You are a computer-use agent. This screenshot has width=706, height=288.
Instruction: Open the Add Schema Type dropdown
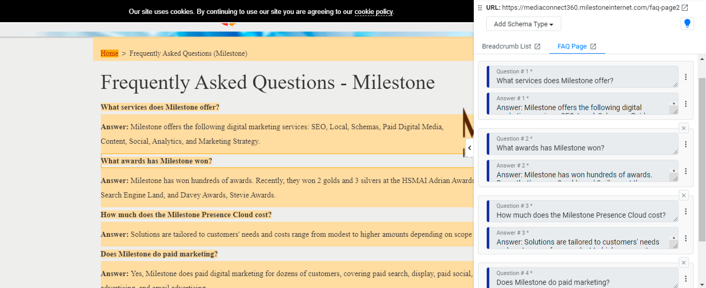pyautogui.click(x=523, y=24)
